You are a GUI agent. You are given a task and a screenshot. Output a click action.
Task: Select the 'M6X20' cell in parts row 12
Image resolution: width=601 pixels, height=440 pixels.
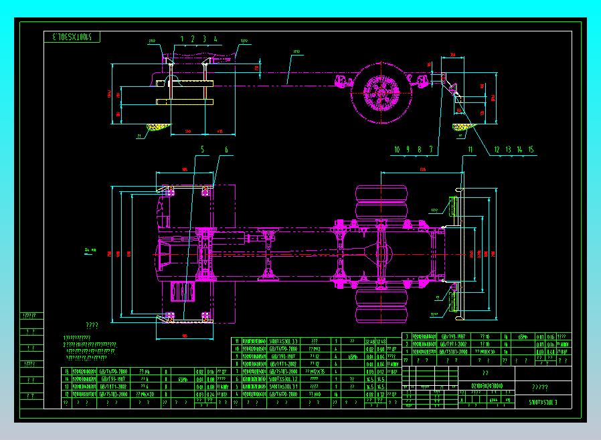(x=146, y=394)
